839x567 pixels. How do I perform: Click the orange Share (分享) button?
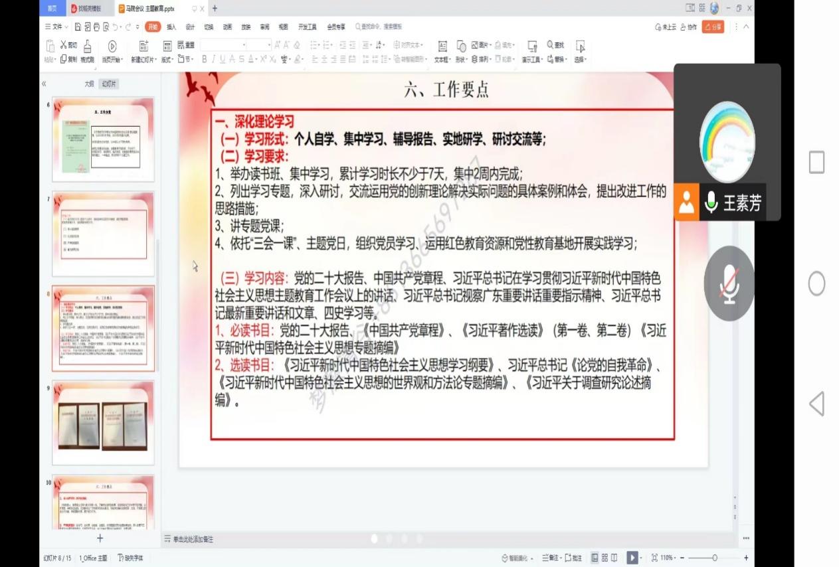click(711, 28)
